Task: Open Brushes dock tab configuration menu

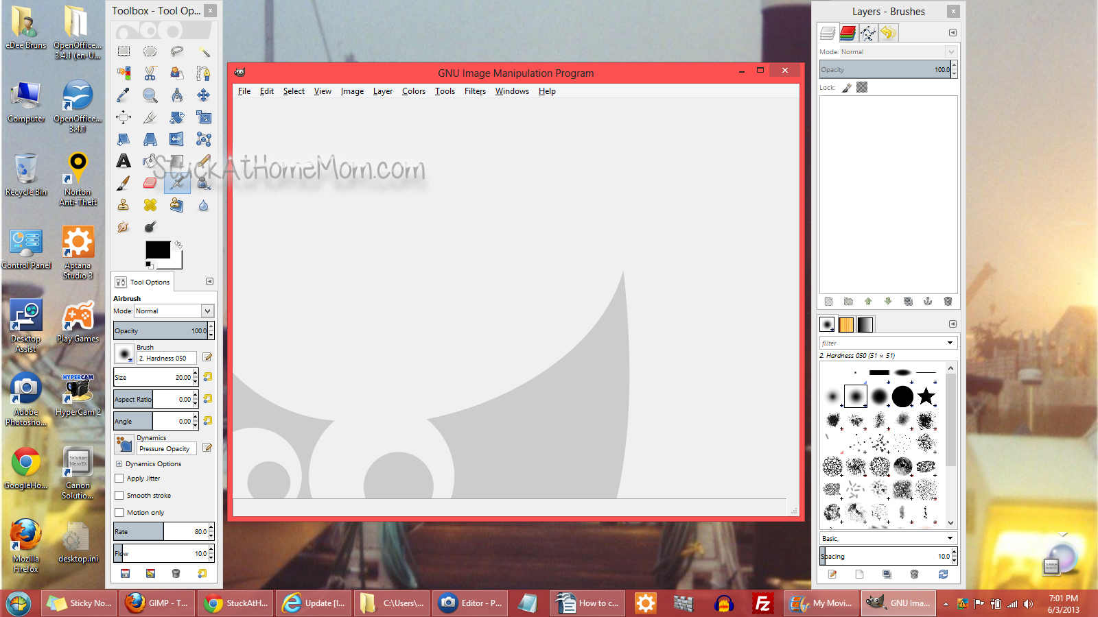Action: click(953, 324)
